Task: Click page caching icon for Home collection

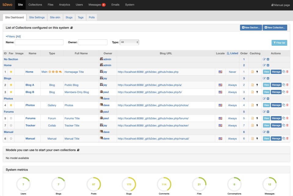Action: point(252,72)
